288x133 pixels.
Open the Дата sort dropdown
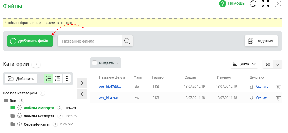point(244,64)
